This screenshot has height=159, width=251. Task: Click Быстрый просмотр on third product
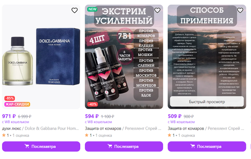point(207,102)
